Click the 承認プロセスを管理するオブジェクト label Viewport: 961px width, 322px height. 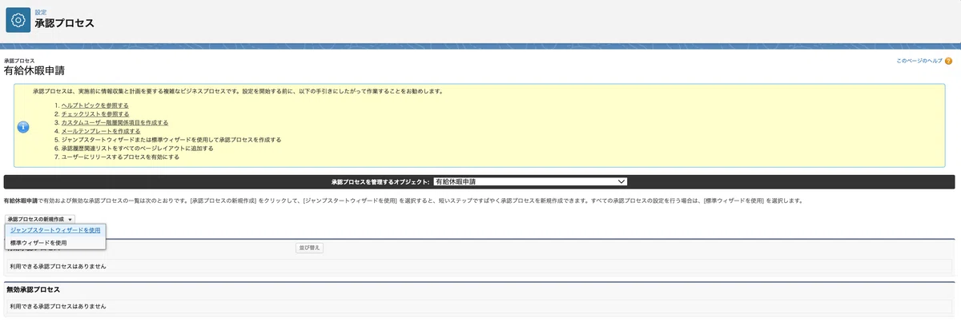point(380,182)
